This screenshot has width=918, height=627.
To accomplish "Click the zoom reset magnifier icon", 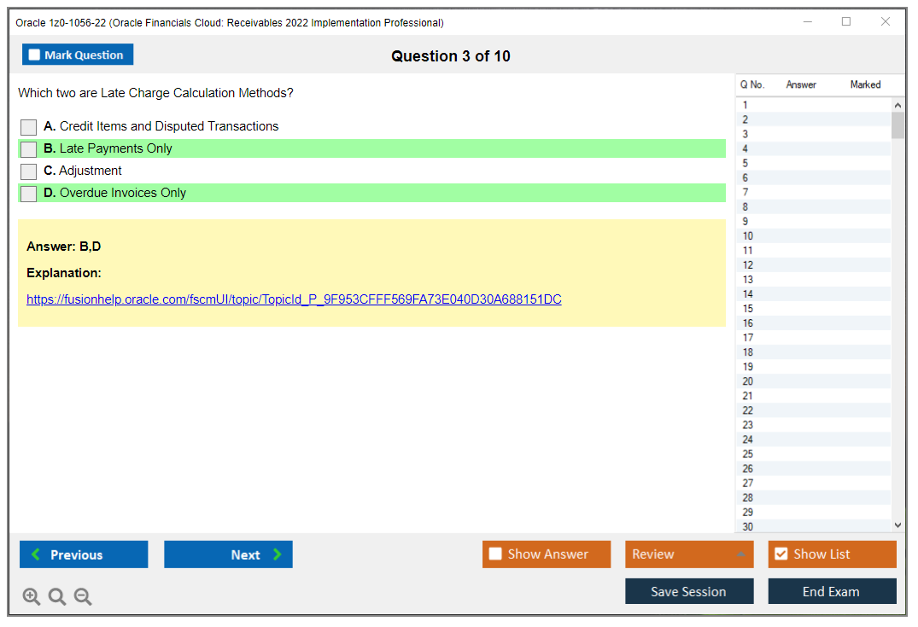I will point(57,597).
